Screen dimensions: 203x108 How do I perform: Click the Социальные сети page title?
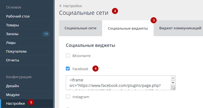(x=84, y=13)
